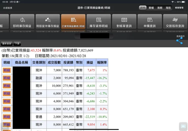Image resolution: width=188 pixels, height=131 pixels.
Task: Tap 重新查詢 button
Action: pyautogui.click(x=7, y=44)
